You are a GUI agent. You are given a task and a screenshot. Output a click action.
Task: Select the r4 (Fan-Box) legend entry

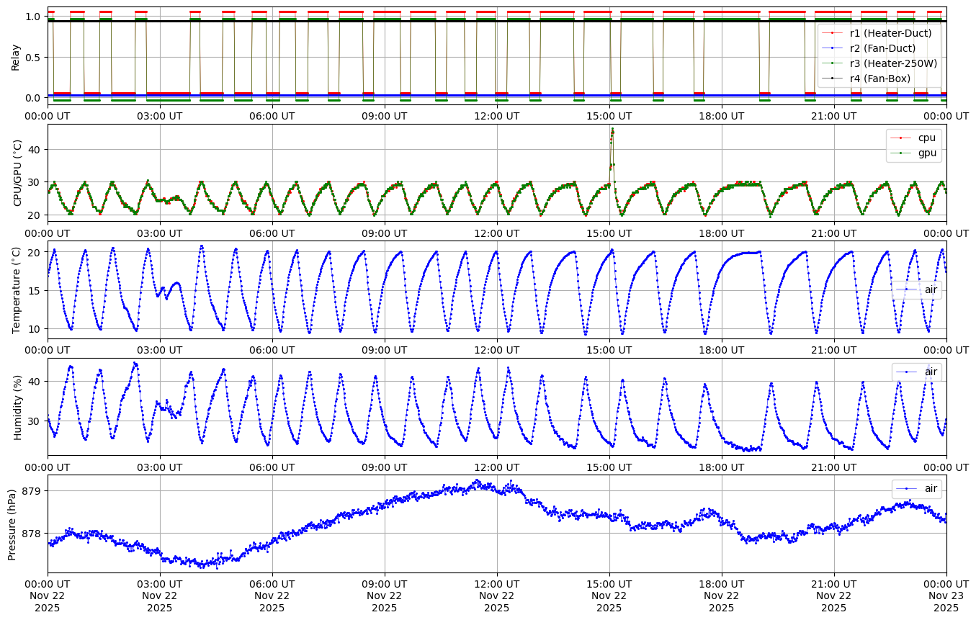(879, 78)
